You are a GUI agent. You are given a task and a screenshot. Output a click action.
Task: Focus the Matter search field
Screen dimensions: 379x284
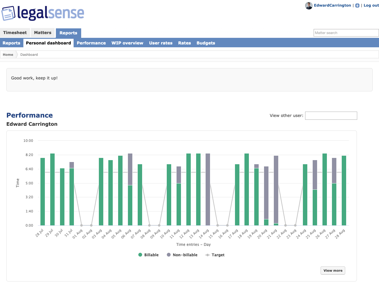point(346,32)
